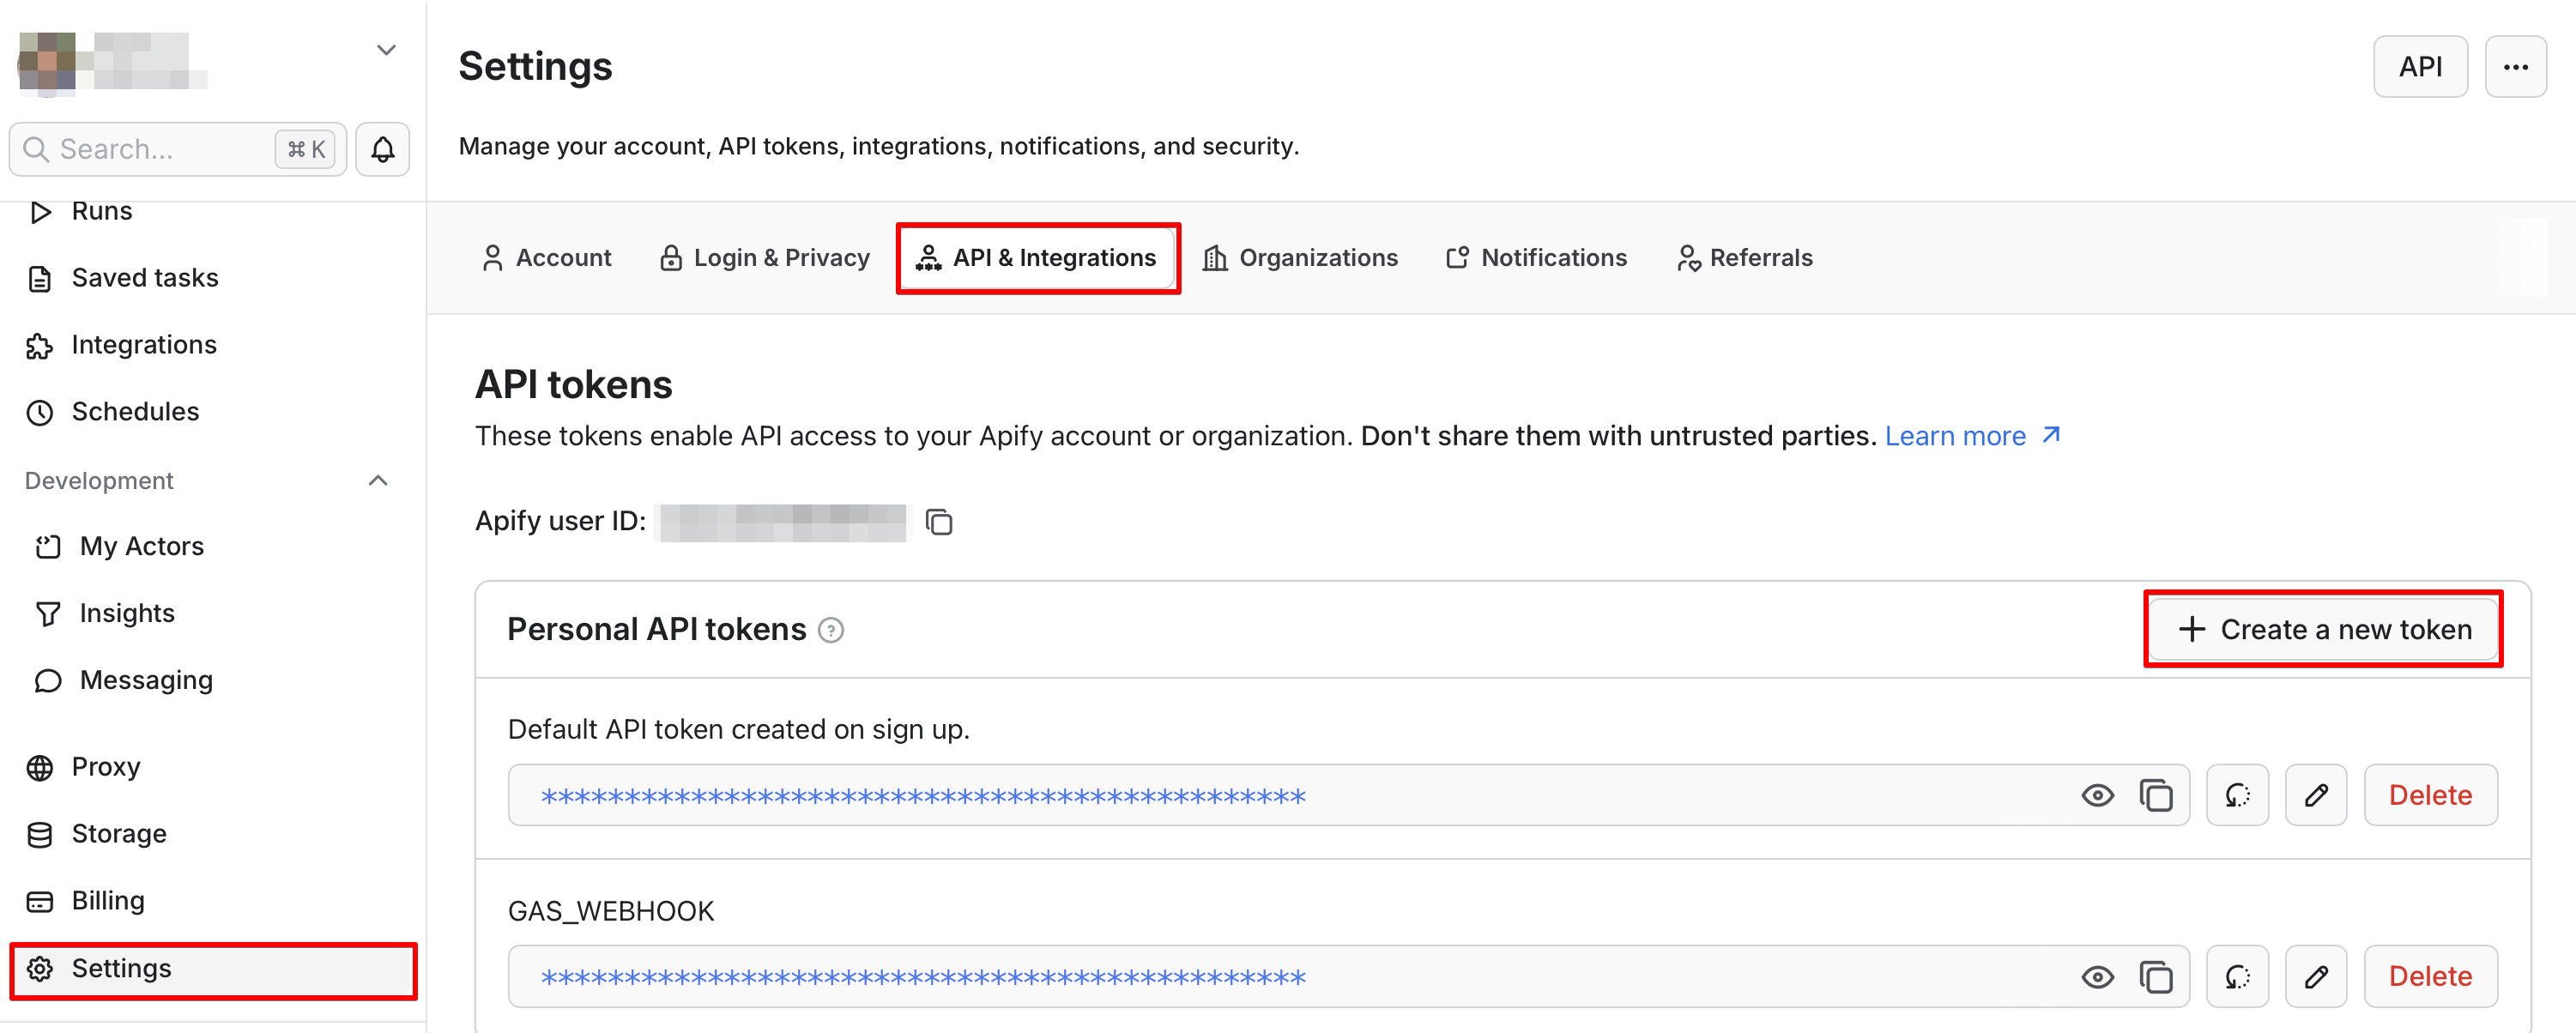Delete the default API token
2576x1033 pixels.
point(2429,796)
